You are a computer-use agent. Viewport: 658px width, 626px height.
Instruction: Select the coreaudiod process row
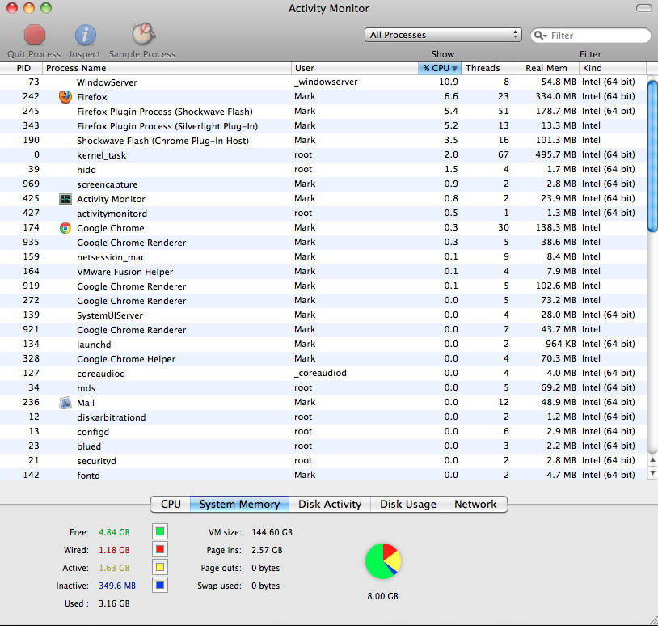(x=323, y=373)
